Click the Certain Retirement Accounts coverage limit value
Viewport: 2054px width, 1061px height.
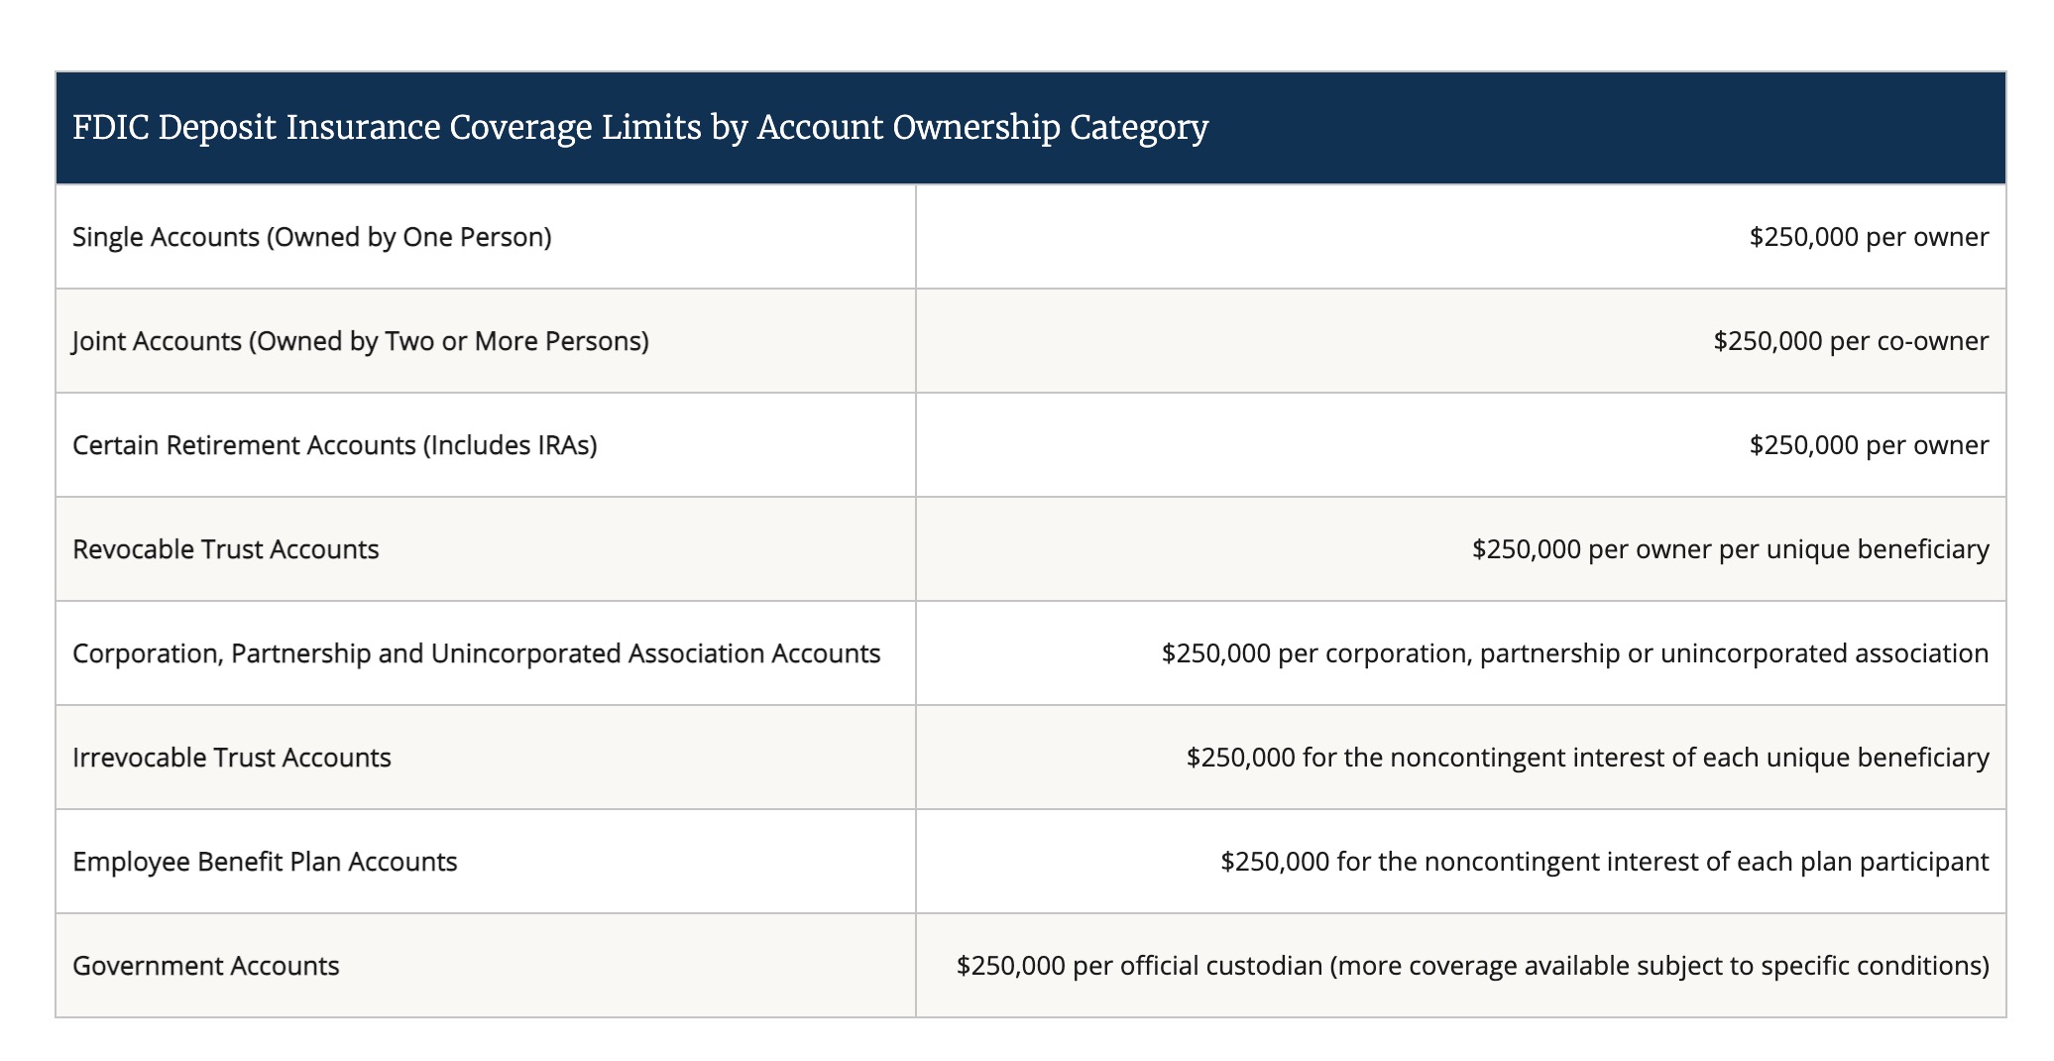click(x=1869, y=445)
